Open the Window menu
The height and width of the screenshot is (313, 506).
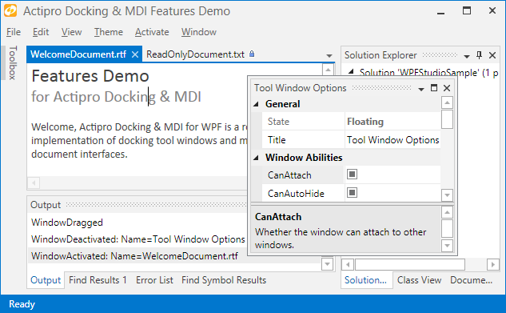(199, 32)
